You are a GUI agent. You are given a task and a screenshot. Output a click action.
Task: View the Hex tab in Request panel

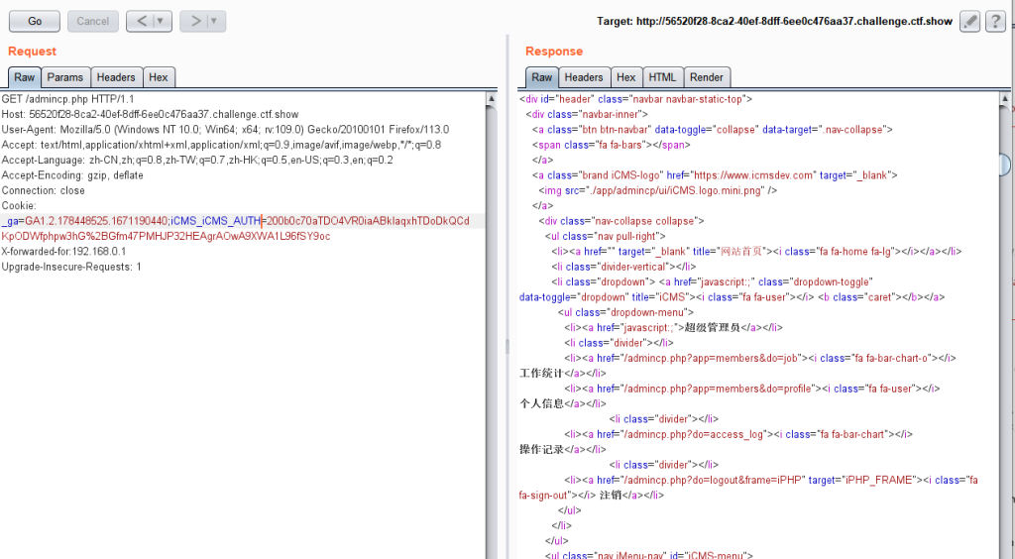click(159, 77)
